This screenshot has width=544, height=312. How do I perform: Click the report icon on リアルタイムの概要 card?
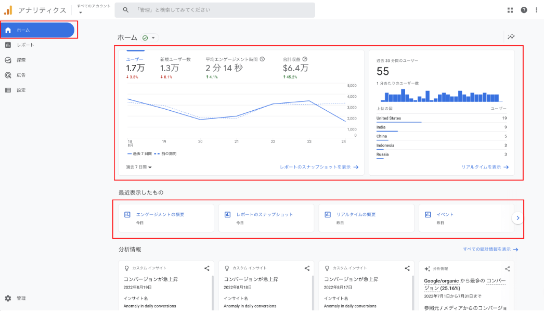click(328, 215)
